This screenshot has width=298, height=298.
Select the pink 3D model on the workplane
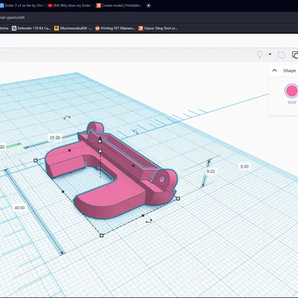(112, 171)
